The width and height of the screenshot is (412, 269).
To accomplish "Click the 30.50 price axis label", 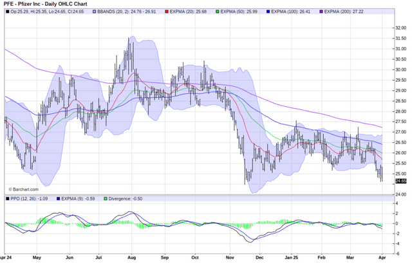I will (401, 59).
